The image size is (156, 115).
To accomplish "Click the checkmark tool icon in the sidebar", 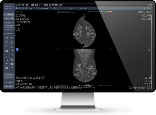I will [x=7, y=51].
